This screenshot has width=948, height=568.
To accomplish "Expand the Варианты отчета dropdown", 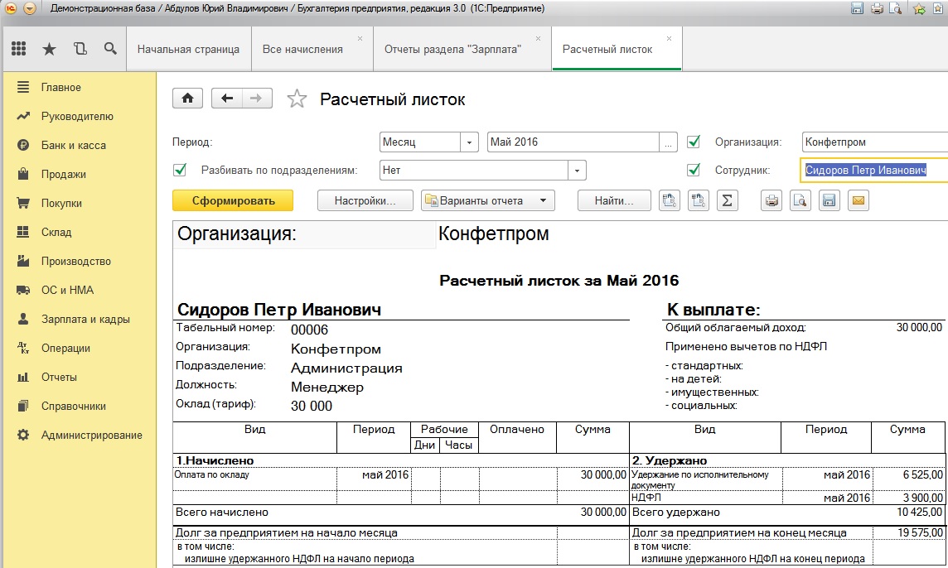I will pyautogui.click(x=543, y=200).
